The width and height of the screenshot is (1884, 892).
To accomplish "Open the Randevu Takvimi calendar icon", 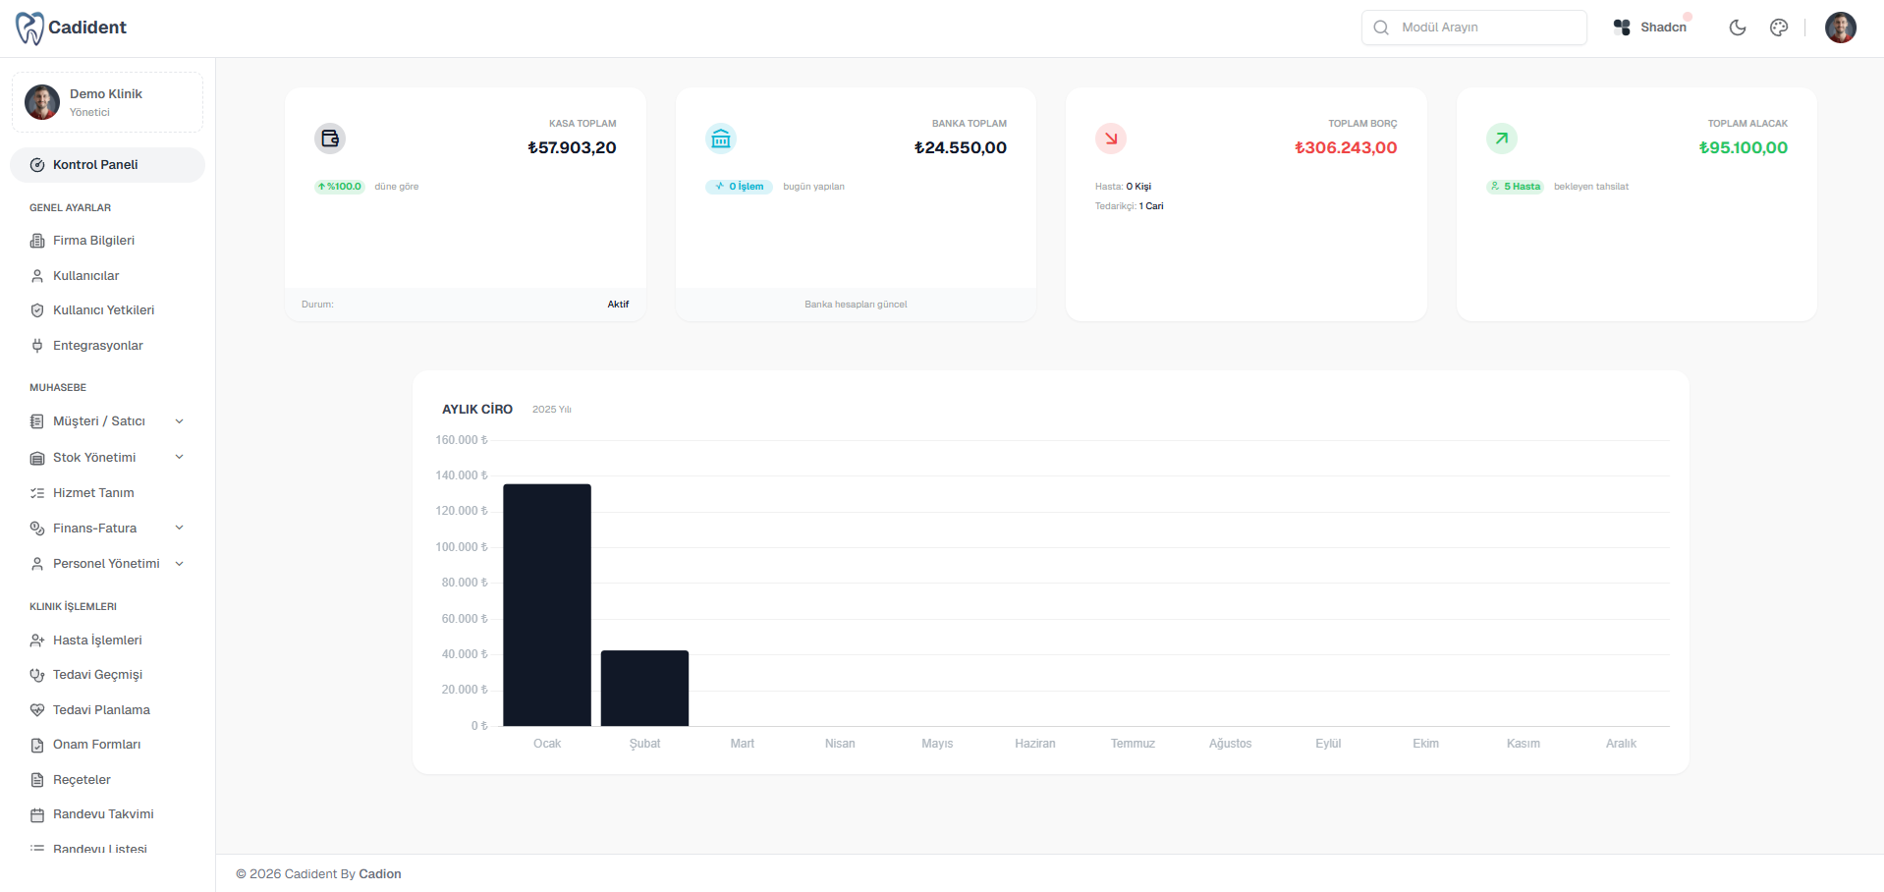I will (36, 814).
